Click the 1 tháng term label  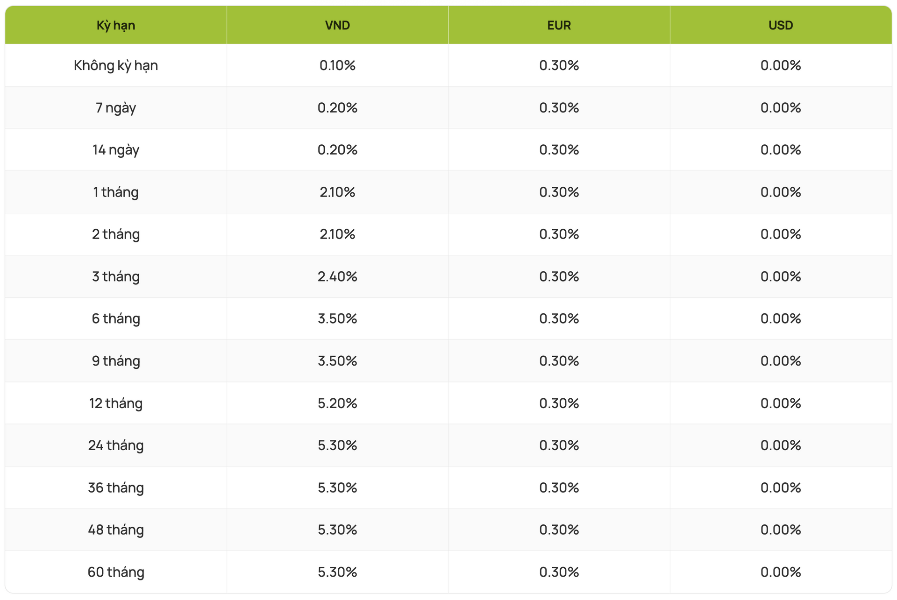point(115,192)
